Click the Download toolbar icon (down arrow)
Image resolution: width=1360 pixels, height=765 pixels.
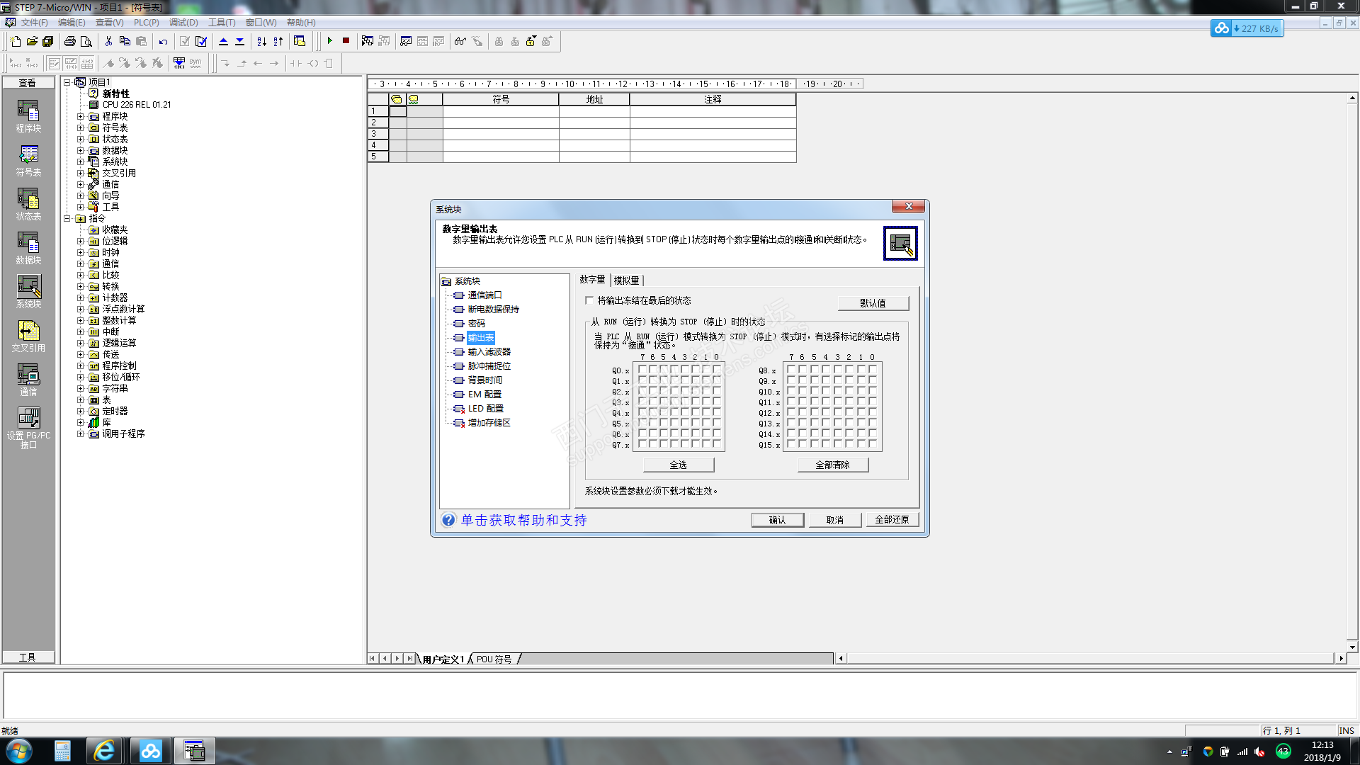(x=240, y=41)
